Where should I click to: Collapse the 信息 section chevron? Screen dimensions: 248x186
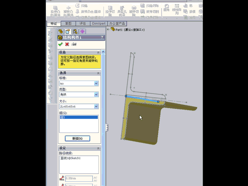tap(98, 52)
